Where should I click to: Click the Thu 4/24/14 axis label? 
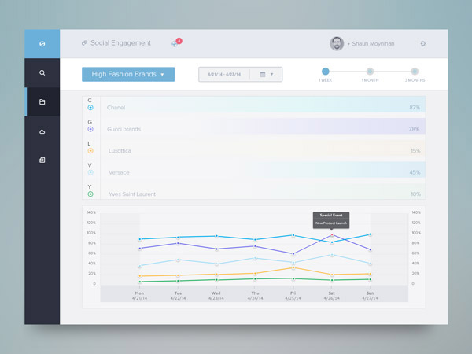255,296
